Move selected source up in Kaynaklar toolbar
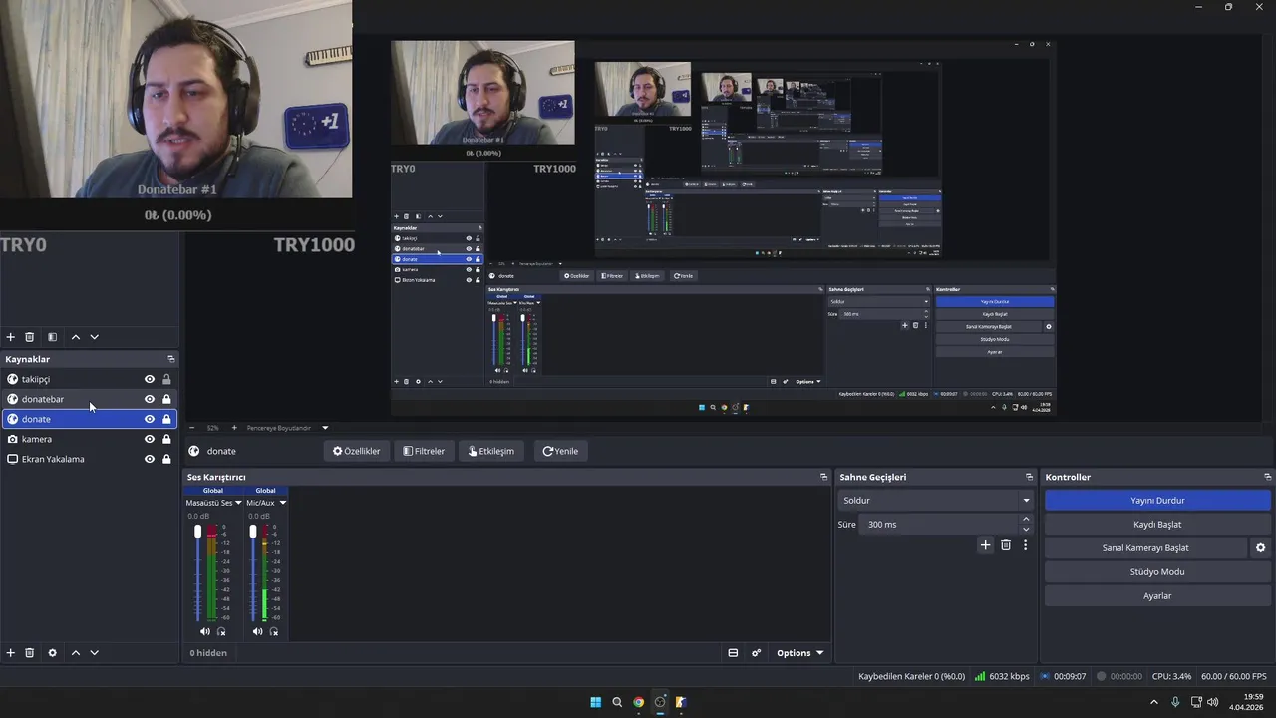1276x718 pixels. pyautogui.click(x=75, y=653)
